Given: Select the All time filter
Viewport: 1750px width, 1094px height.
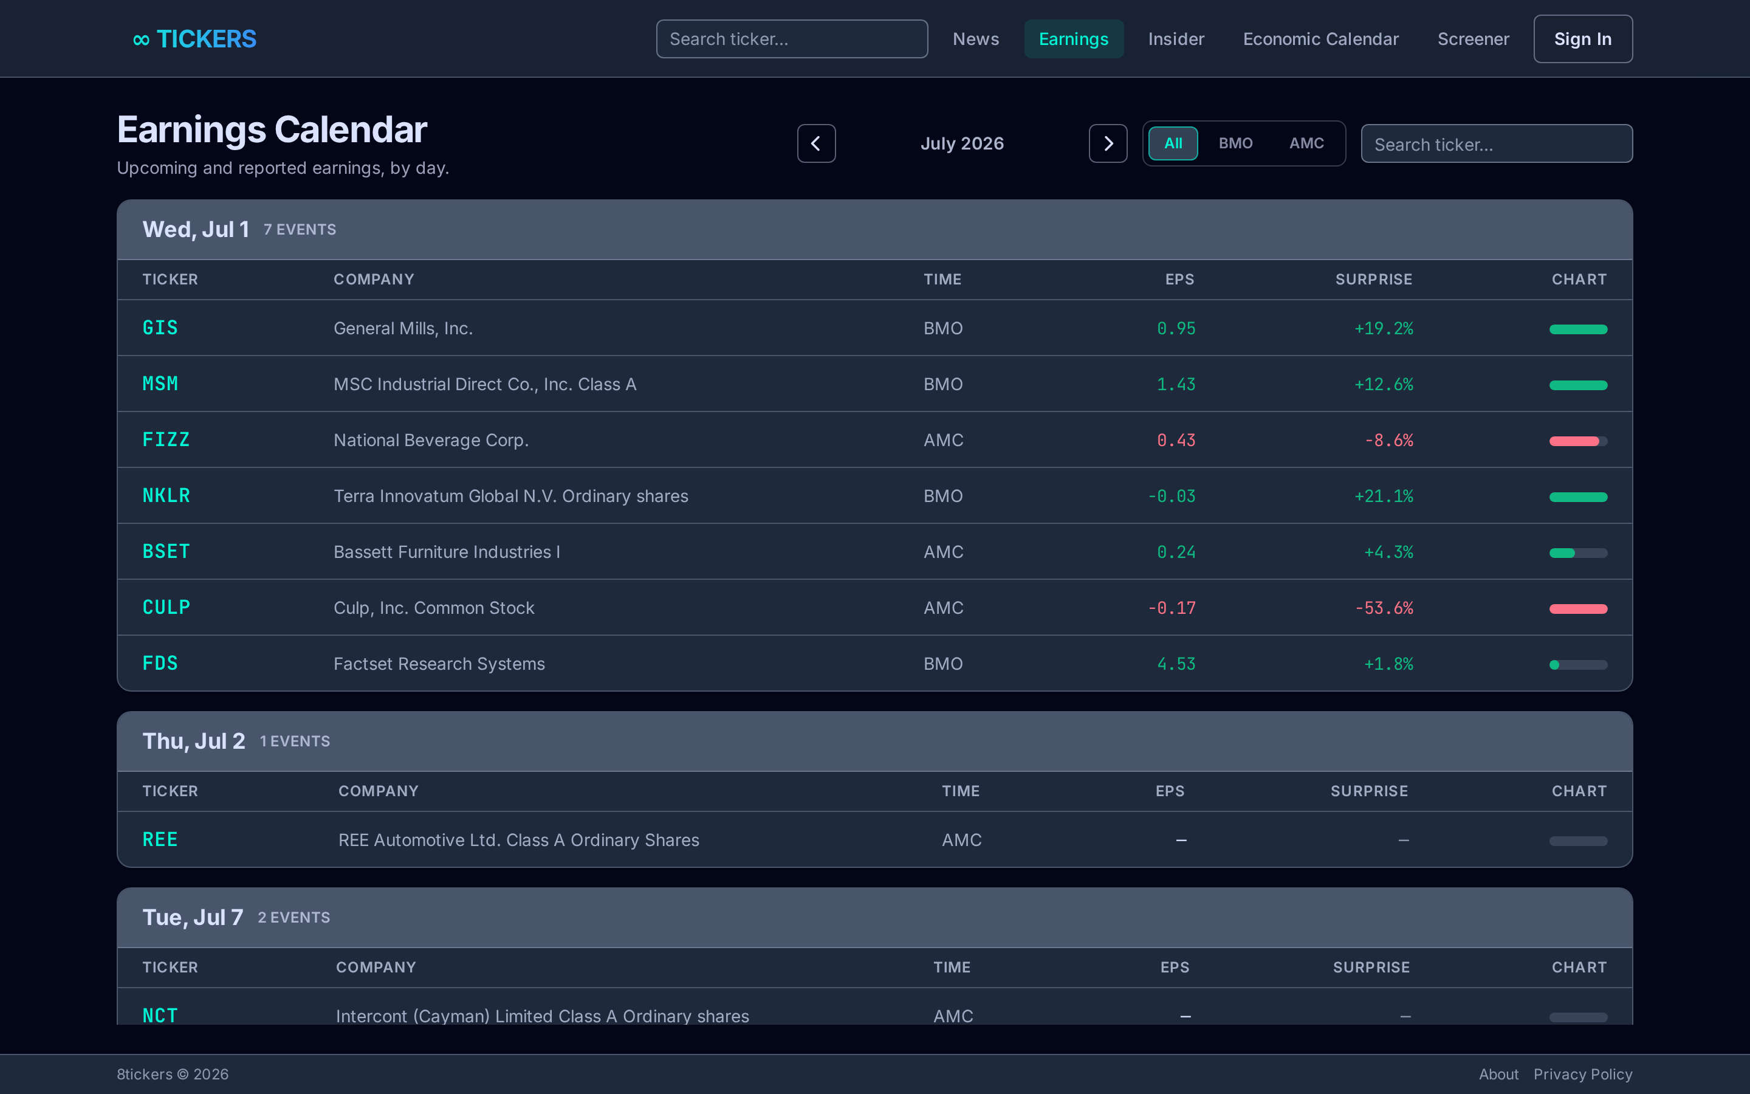Looking at the screenshot, I should pos(1173,143).
